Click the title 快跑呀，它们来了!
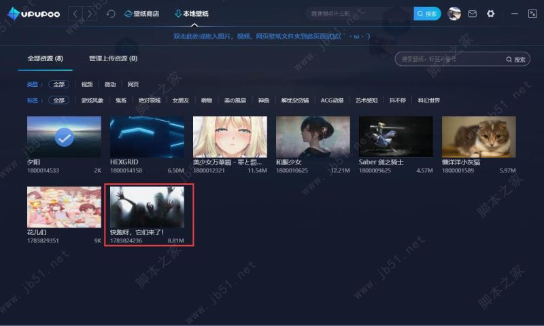 pos(137,232)
